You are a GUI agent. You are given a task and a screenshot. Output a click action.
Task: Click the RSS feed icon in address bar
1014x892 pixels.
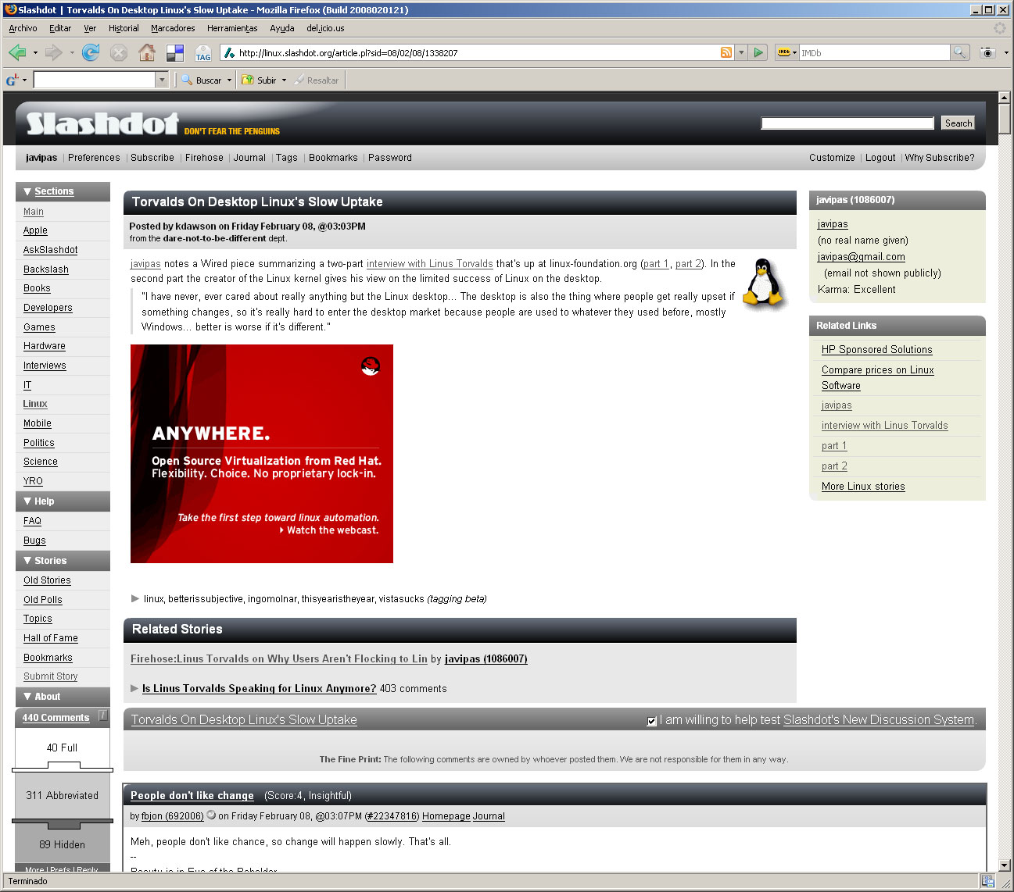click(726, 52)
